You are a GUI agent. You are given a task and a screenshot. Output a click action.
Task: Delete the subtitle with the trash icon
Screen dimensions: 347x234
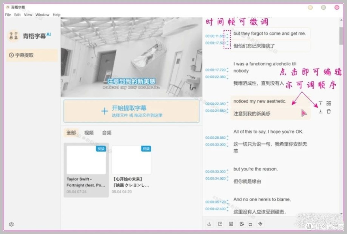pos(329,111)
